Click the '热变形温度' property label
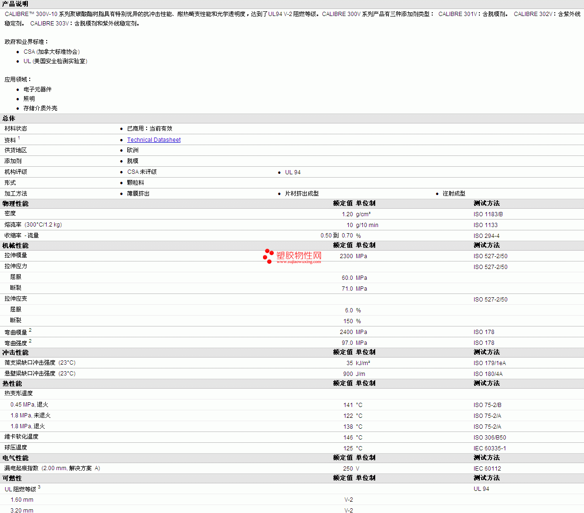 (19, 393)
